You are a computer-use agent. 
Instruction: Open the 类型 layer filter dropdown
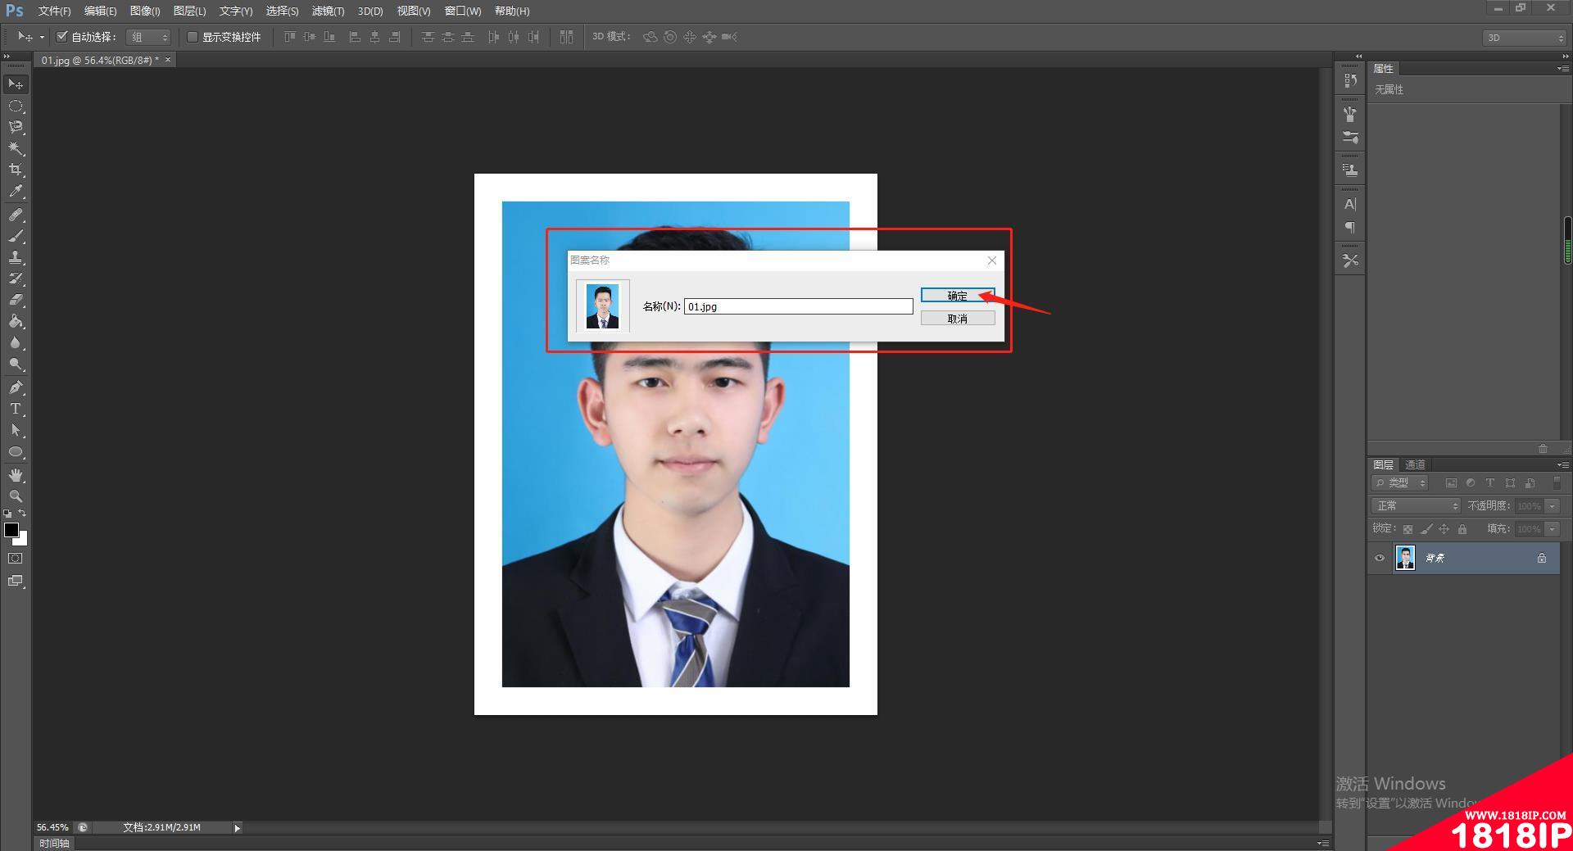[1400, 483]
